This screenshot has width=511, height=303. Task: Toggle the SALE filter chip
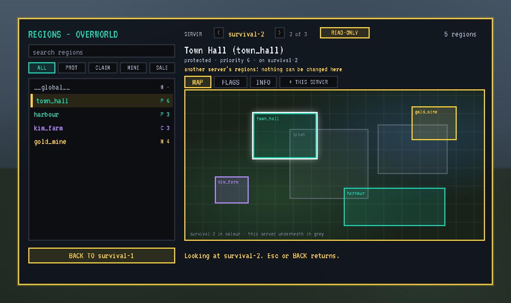pos(162,68)
